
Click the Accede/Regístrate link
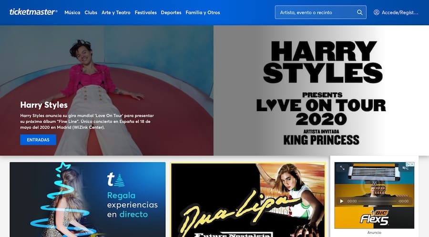pos(400,12)
